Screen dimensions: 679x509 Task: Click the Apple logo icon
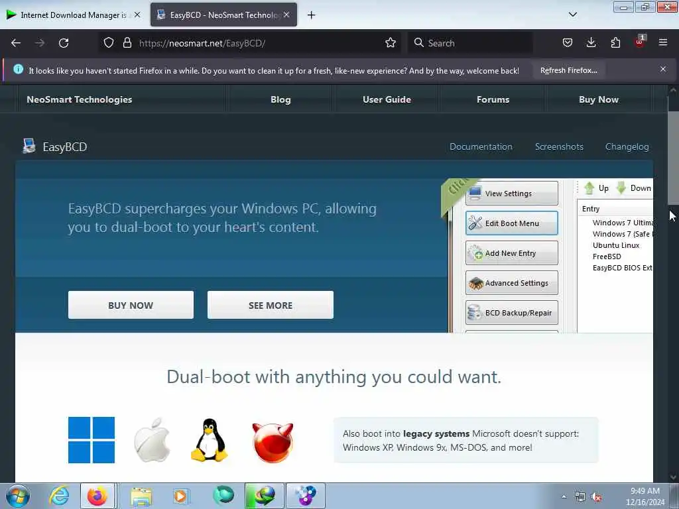tap(152, 440)
